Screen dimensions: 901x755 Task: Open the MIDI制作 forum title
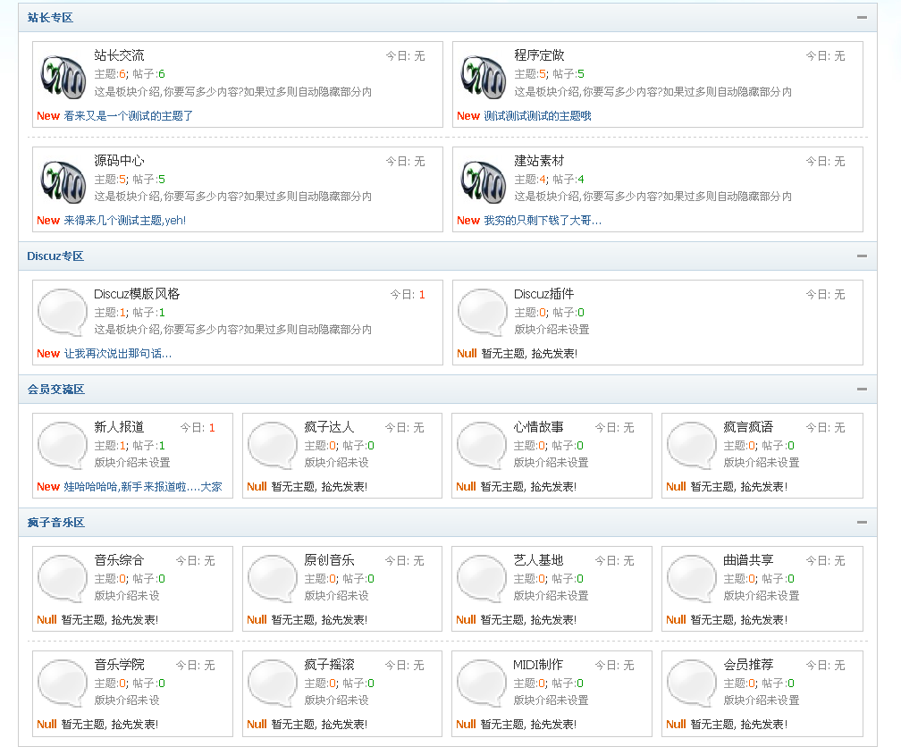point(538,665)
